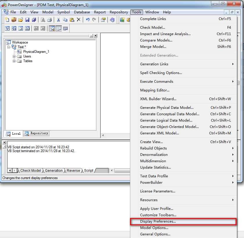Click the Save All toolbar icon
This screenshot has width=244, height=238.
point(34,20)
